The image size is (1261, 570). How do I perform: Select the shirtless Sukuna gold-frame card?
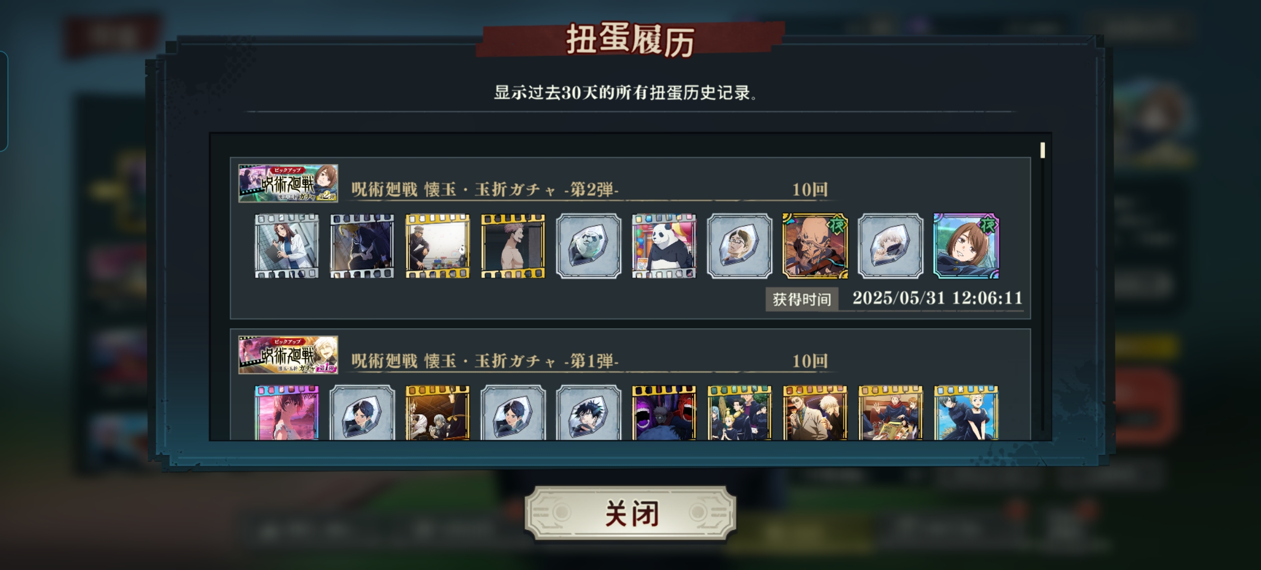513,246
